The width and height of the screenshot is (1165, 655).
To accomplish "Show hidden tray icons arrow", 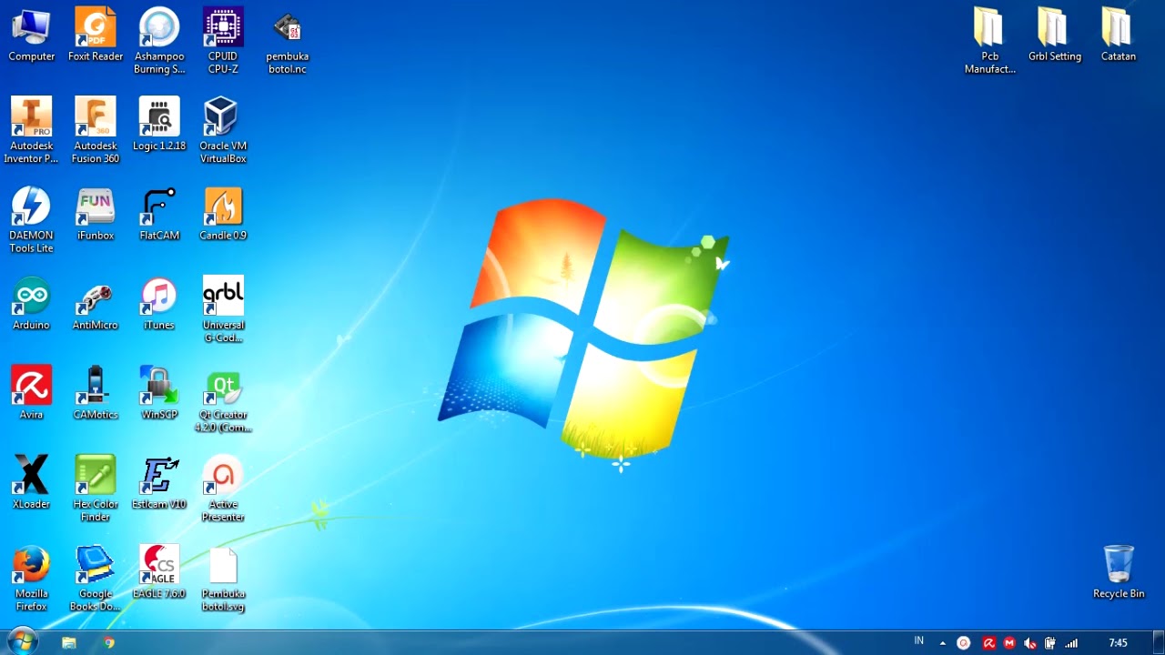I will tap(942, 643).
